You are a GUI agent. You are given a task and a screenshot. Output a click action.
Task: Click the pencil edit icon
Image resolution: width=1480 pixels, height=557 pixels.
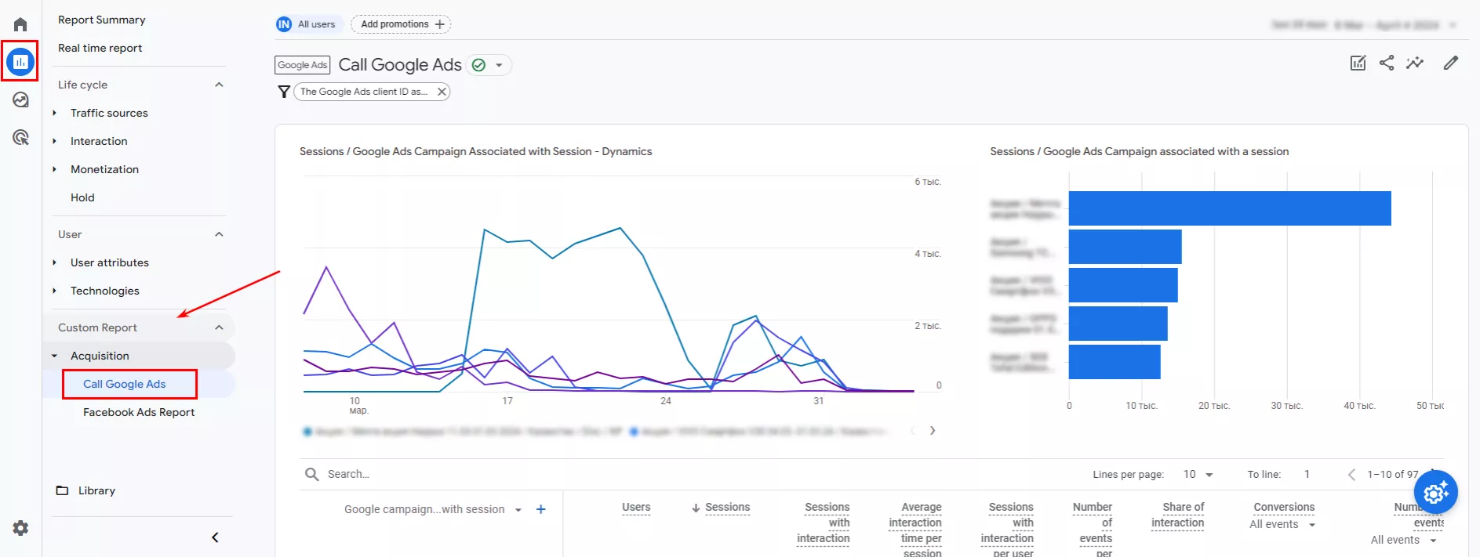coord(1451,63)
